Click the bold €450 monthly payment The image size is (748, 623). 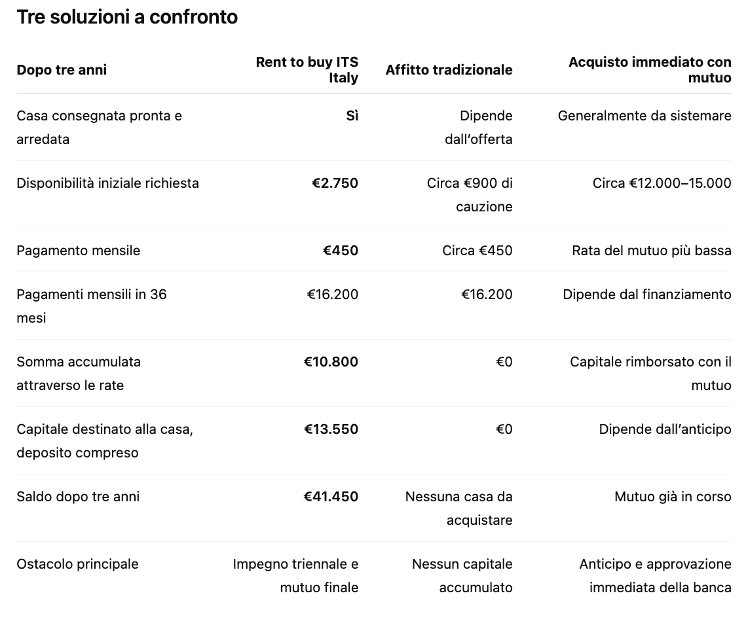(341, 250)
